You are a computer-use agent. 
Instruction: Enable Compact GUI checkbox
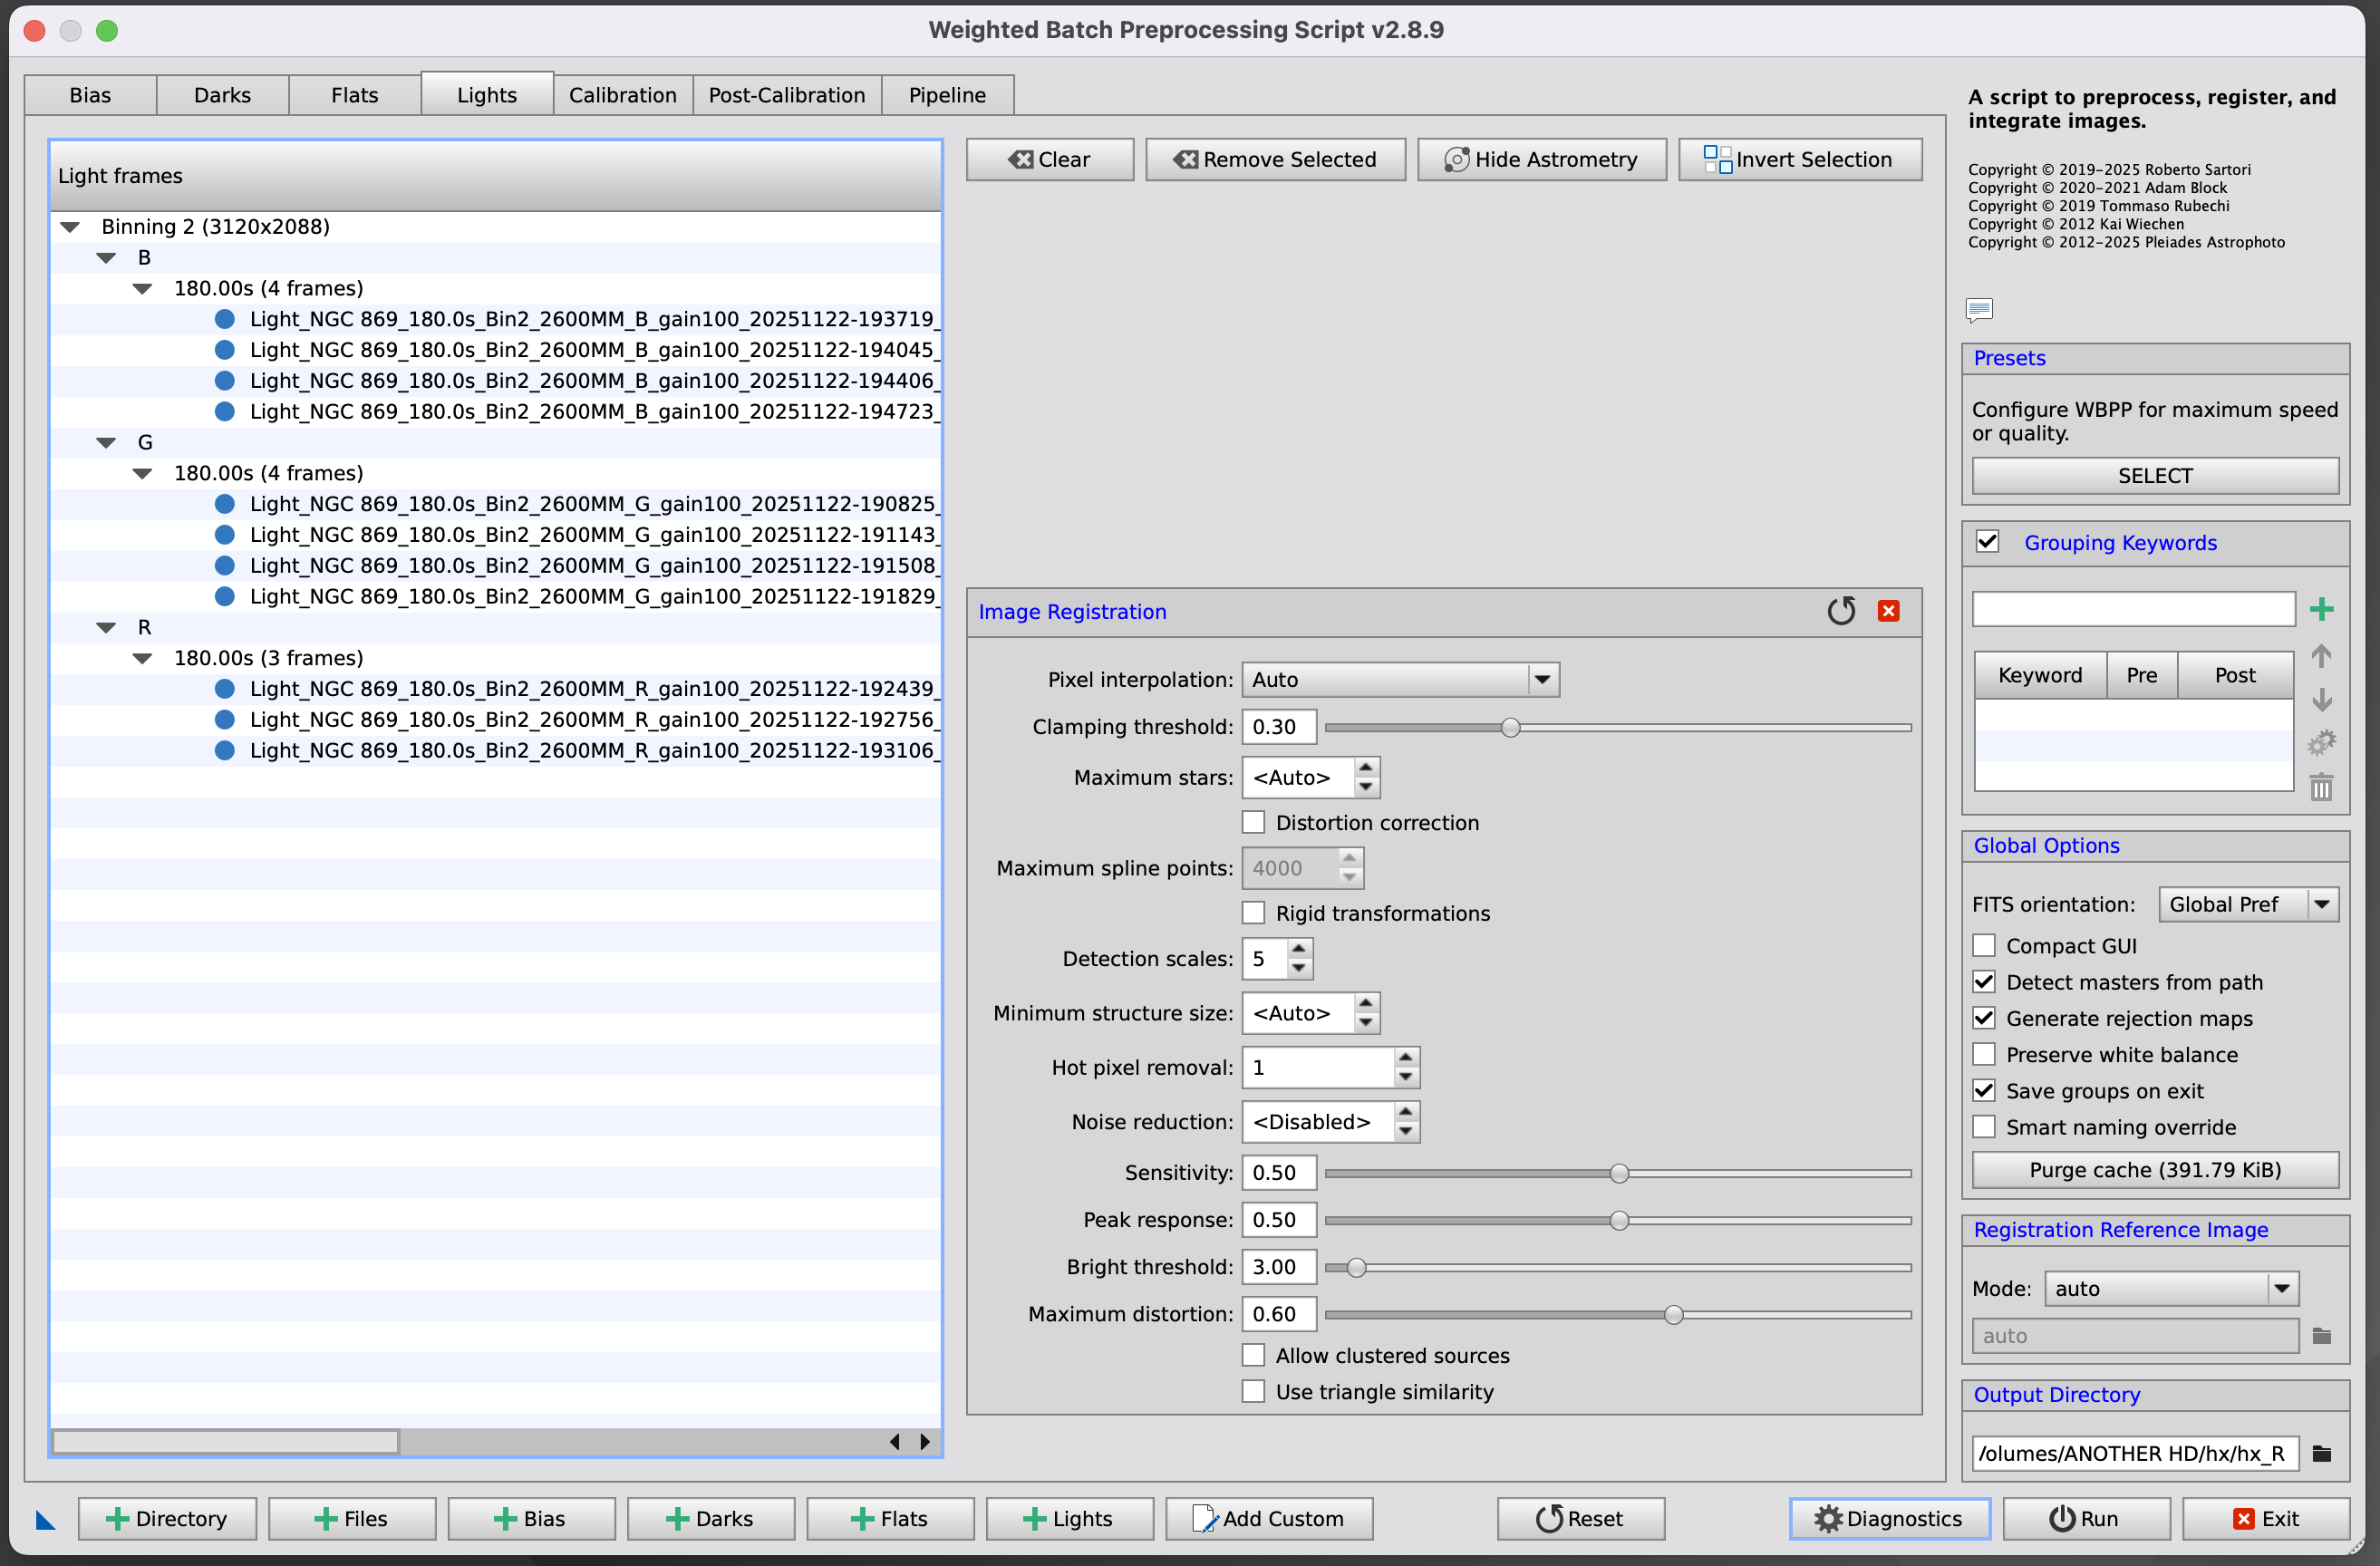1984,946
